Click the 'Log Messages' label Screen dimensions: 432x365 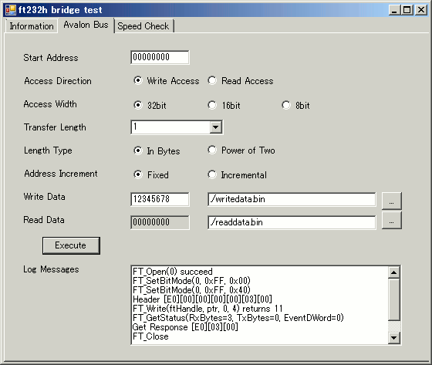point(51,269)
